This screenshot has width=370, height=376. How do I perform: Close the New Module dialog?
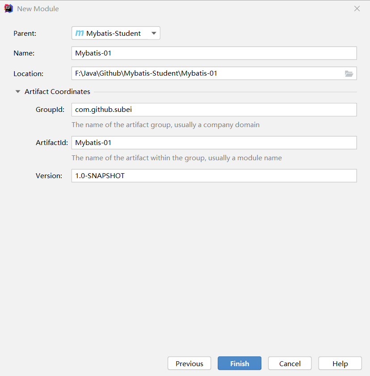click(x=357, y=9)
